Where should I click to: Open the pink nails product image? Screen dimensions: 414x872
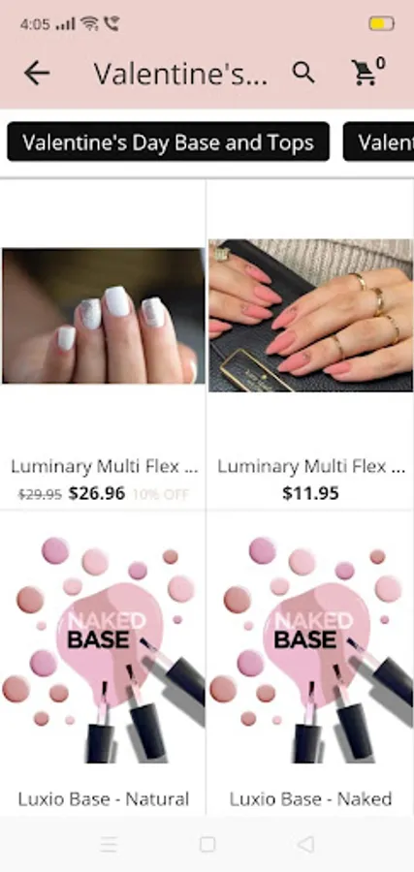310,315
